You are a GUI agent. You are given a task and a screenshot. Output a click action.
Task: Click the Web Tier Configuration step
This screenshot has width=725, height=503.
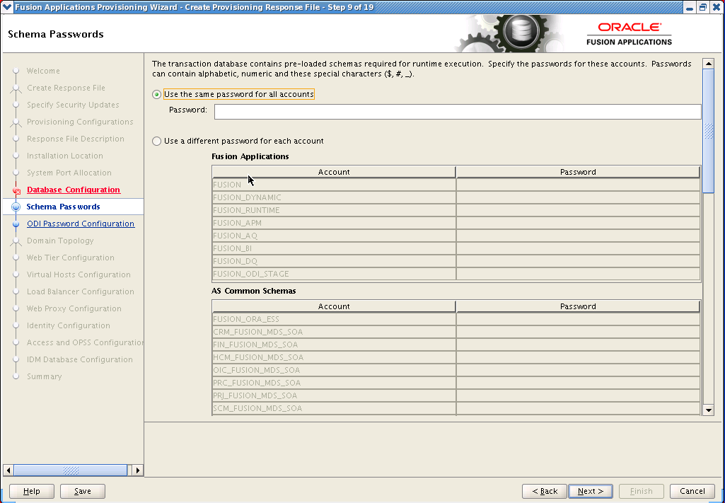tap(70, 258)
